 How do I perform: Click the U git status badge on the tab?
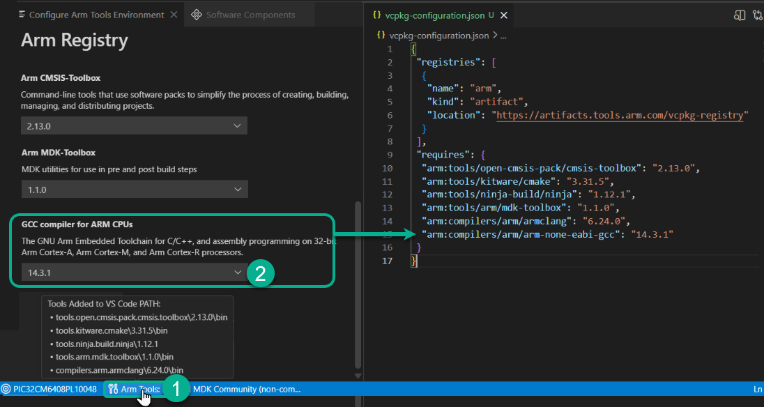click(x=491, y=15)
